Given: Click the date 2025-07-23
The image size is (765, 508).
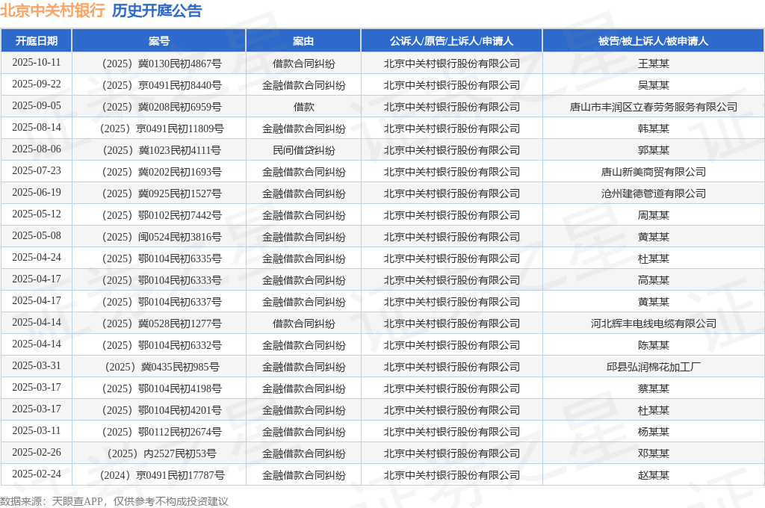Looking at the screenshot, I should tap(37, 170).
